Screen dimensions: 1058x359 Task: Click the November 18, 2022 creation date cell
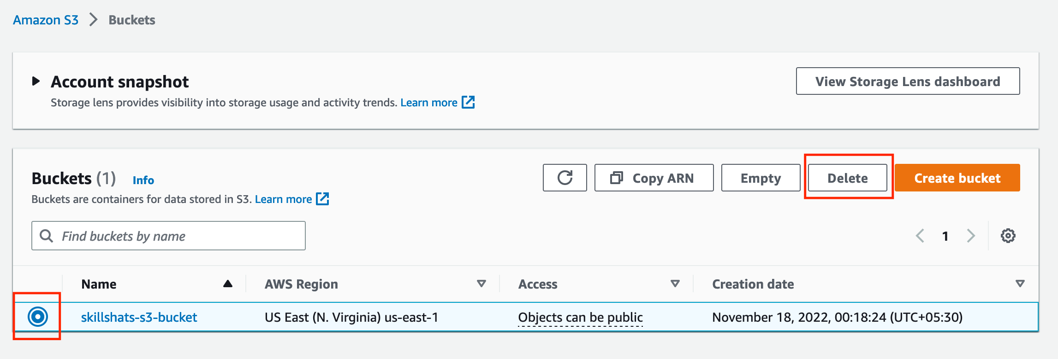[837, 317]
